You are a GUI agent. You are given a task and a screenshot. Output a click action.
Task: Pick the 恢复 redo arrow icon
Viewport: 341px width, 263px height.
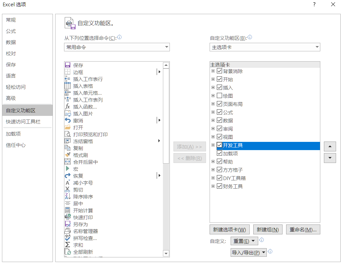coord(68,176)
